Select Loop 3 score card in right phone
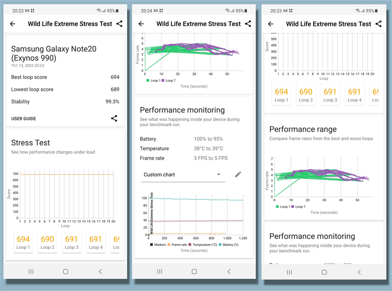Image resolution: width=392 pixels, height=291 pixels. click(x=330, y=95)
